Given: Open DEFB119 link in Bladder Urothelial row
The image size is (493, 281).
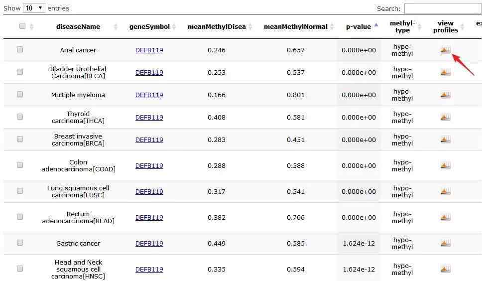Looking at the screenshot, I should pos(149,72).
